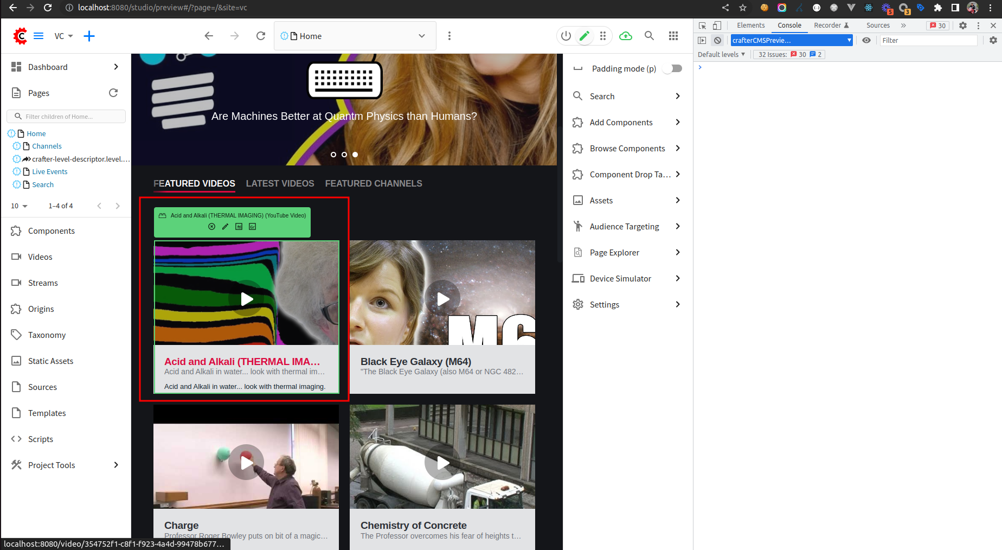Image resolution: width=1002 pixels, height=550 pixels.
Task: Toggle the DevTools inspect element tool
Action: pyautogui.click(x=702, y=25)
